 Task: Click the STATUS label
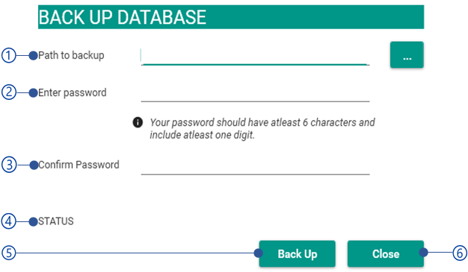point(56,221)
